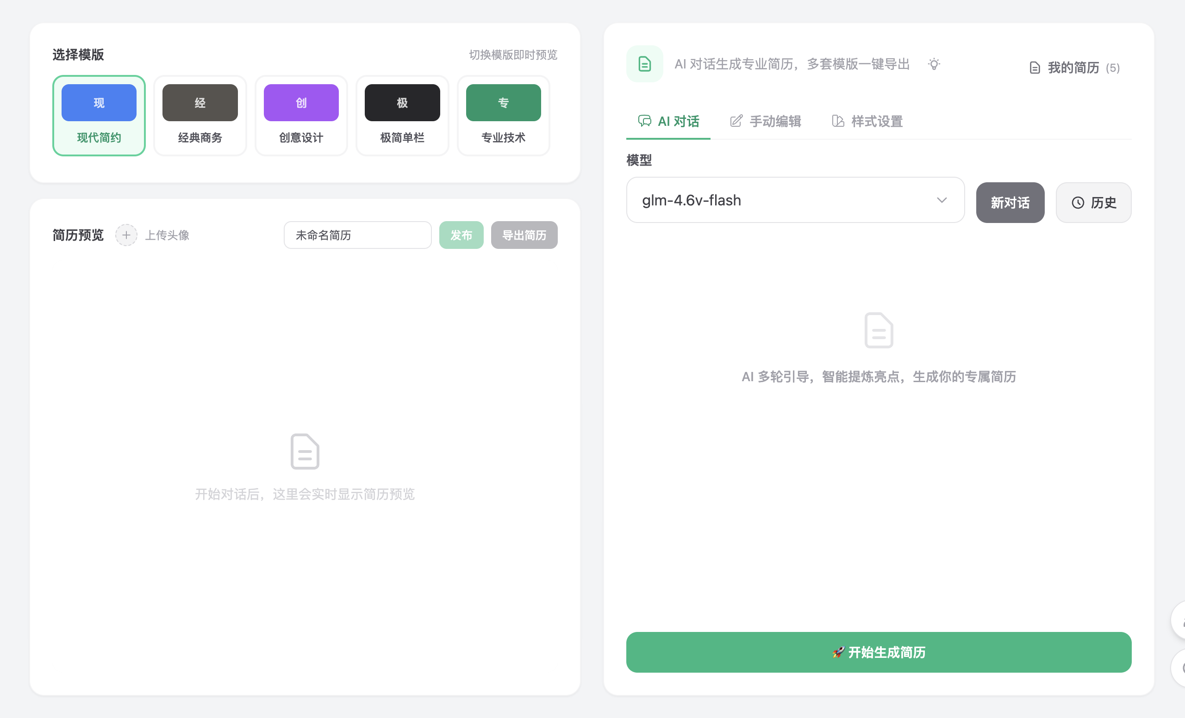The width and height of the screenshot is (1185, 718).
Task: Click text 开始对话后，这里会实时显示简历预览
Action: [x=305, y=494]
